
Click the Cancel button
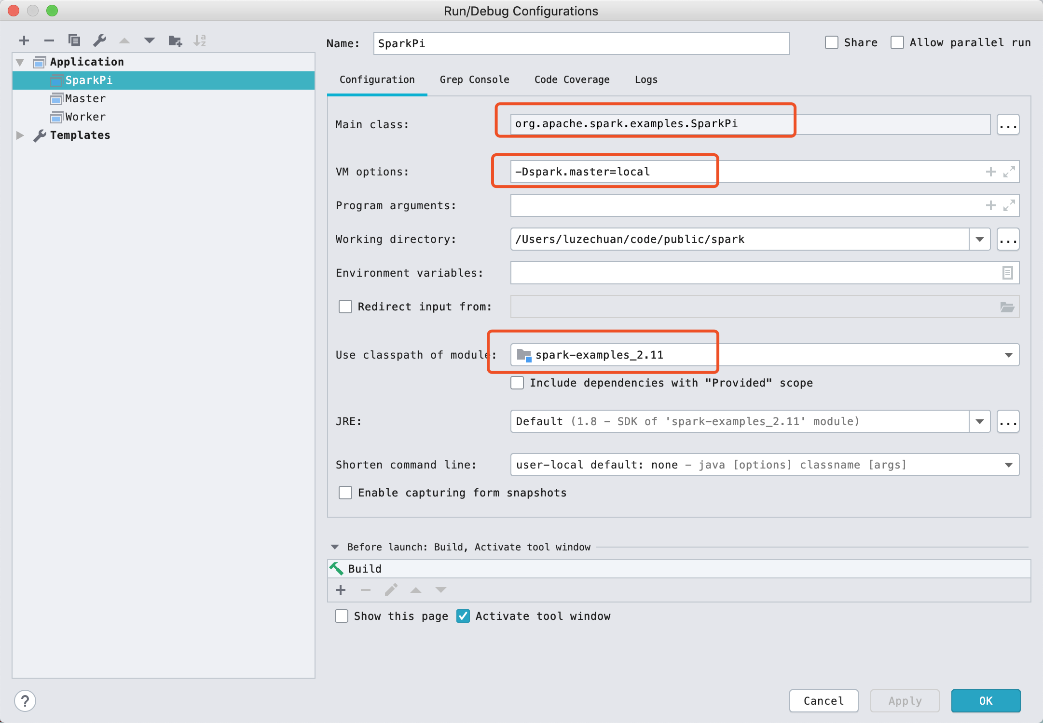point(824,701)
